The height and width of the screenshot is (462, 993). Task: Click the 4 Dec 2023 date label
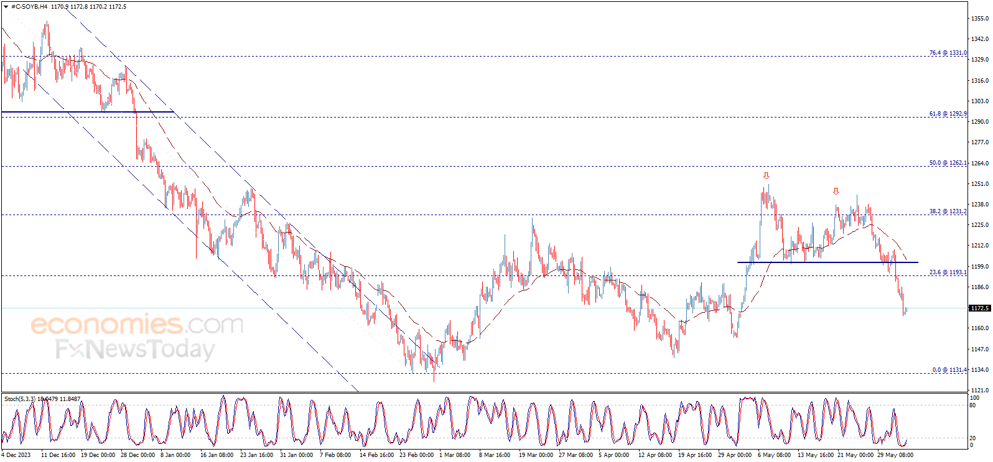16,455
